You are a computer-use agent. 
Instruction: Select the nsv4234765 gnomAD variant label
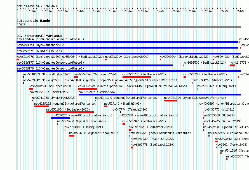(146, 80)
